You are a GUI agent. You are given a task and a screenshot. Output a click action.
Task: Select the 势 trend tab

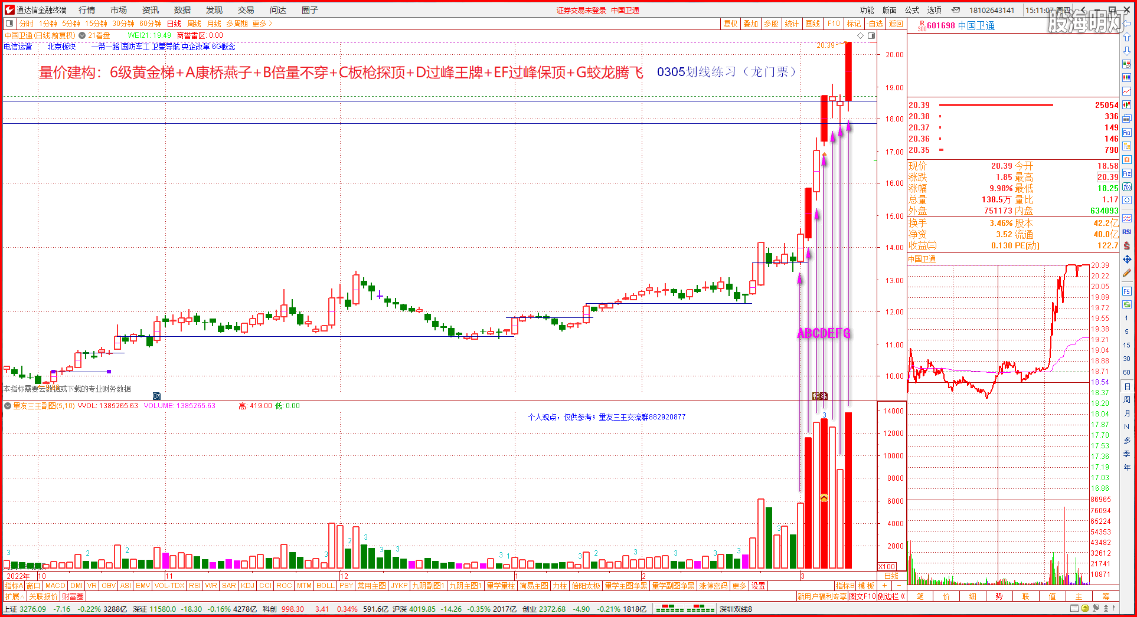[999, 596]
